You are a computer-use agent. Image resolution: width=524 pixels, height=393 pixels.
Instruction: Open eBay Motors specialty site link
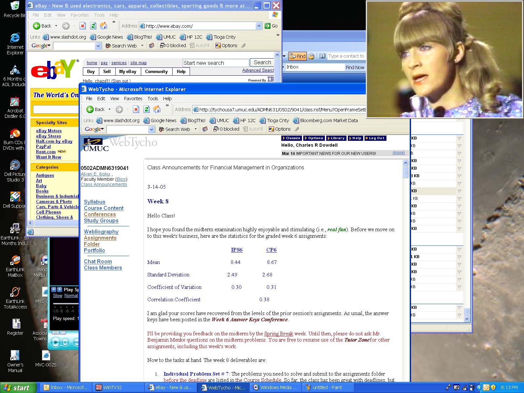pos(49,131)
